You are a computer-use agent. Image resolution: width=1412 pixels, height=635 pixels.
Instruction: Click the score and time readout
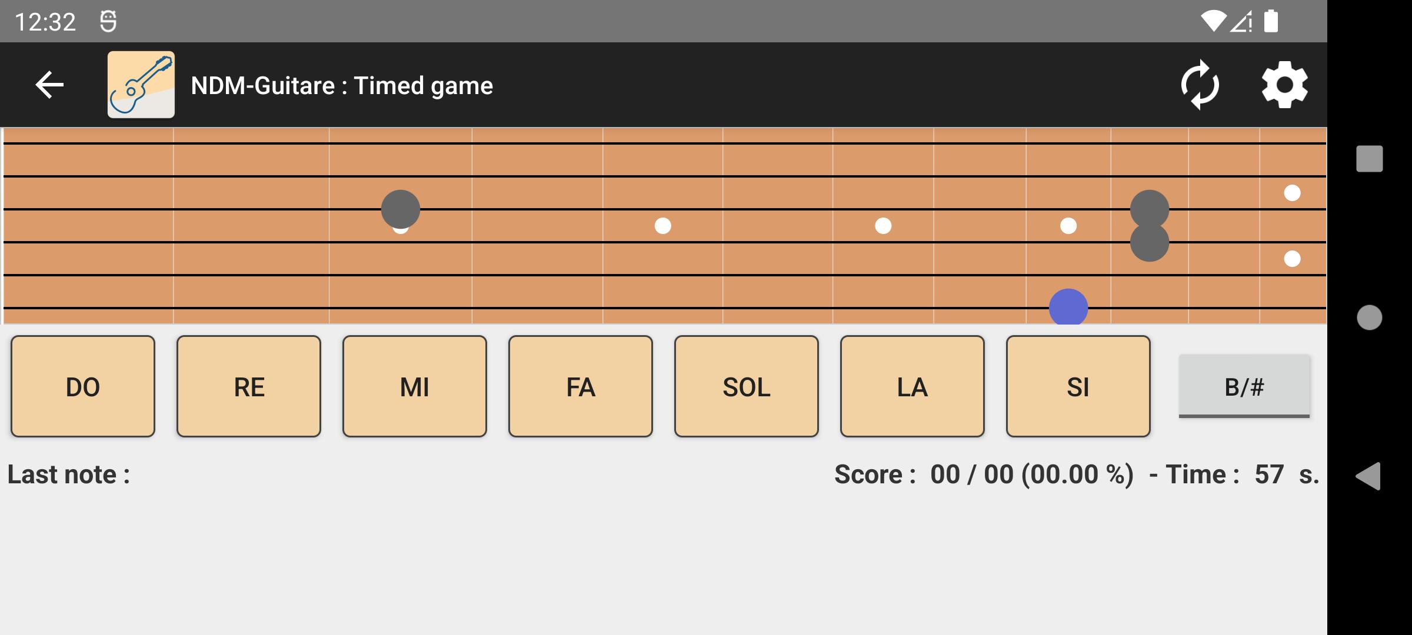(x=1076, y=474)
